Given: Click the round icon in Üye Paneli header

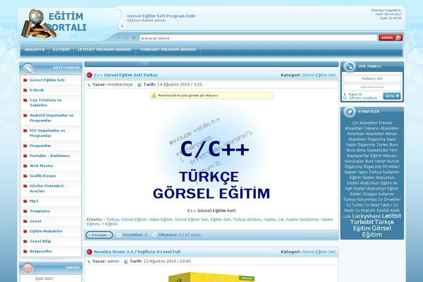Looking at the screenshot, I should tap(350, 67).
